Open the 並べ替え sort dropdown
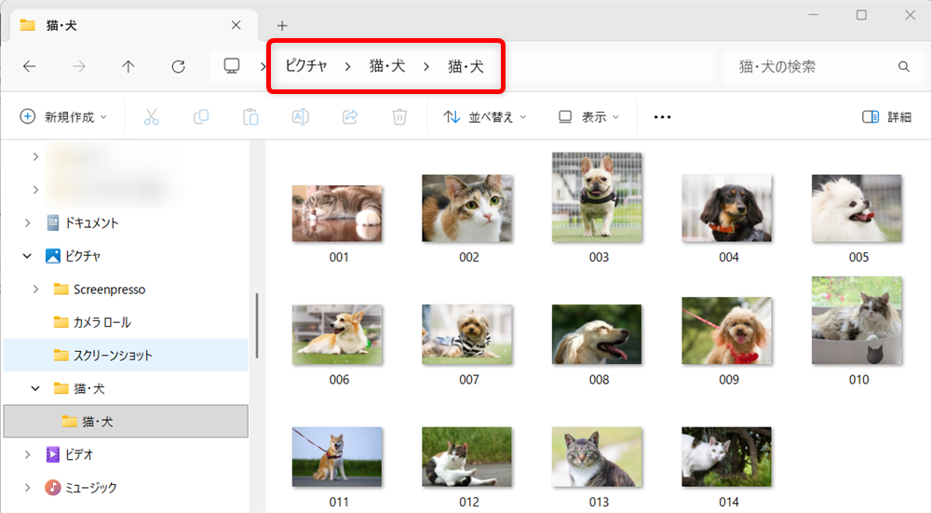 [x=484, y=117]
